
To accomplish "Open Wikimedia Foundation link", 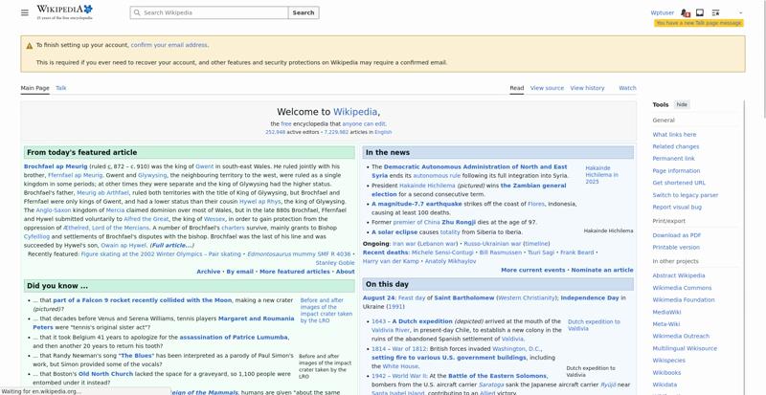I will tap(684, 299).
